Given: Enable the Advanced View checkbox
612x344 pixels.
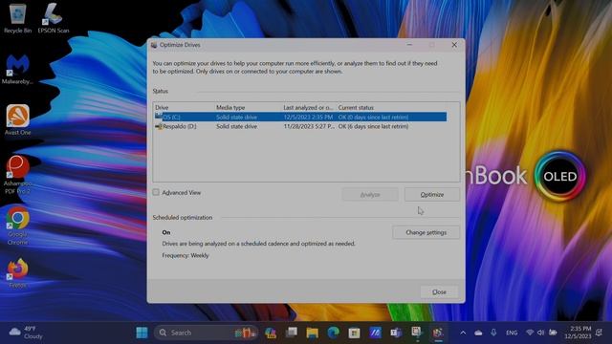Looking at the screenshot, I should (156, 192).
